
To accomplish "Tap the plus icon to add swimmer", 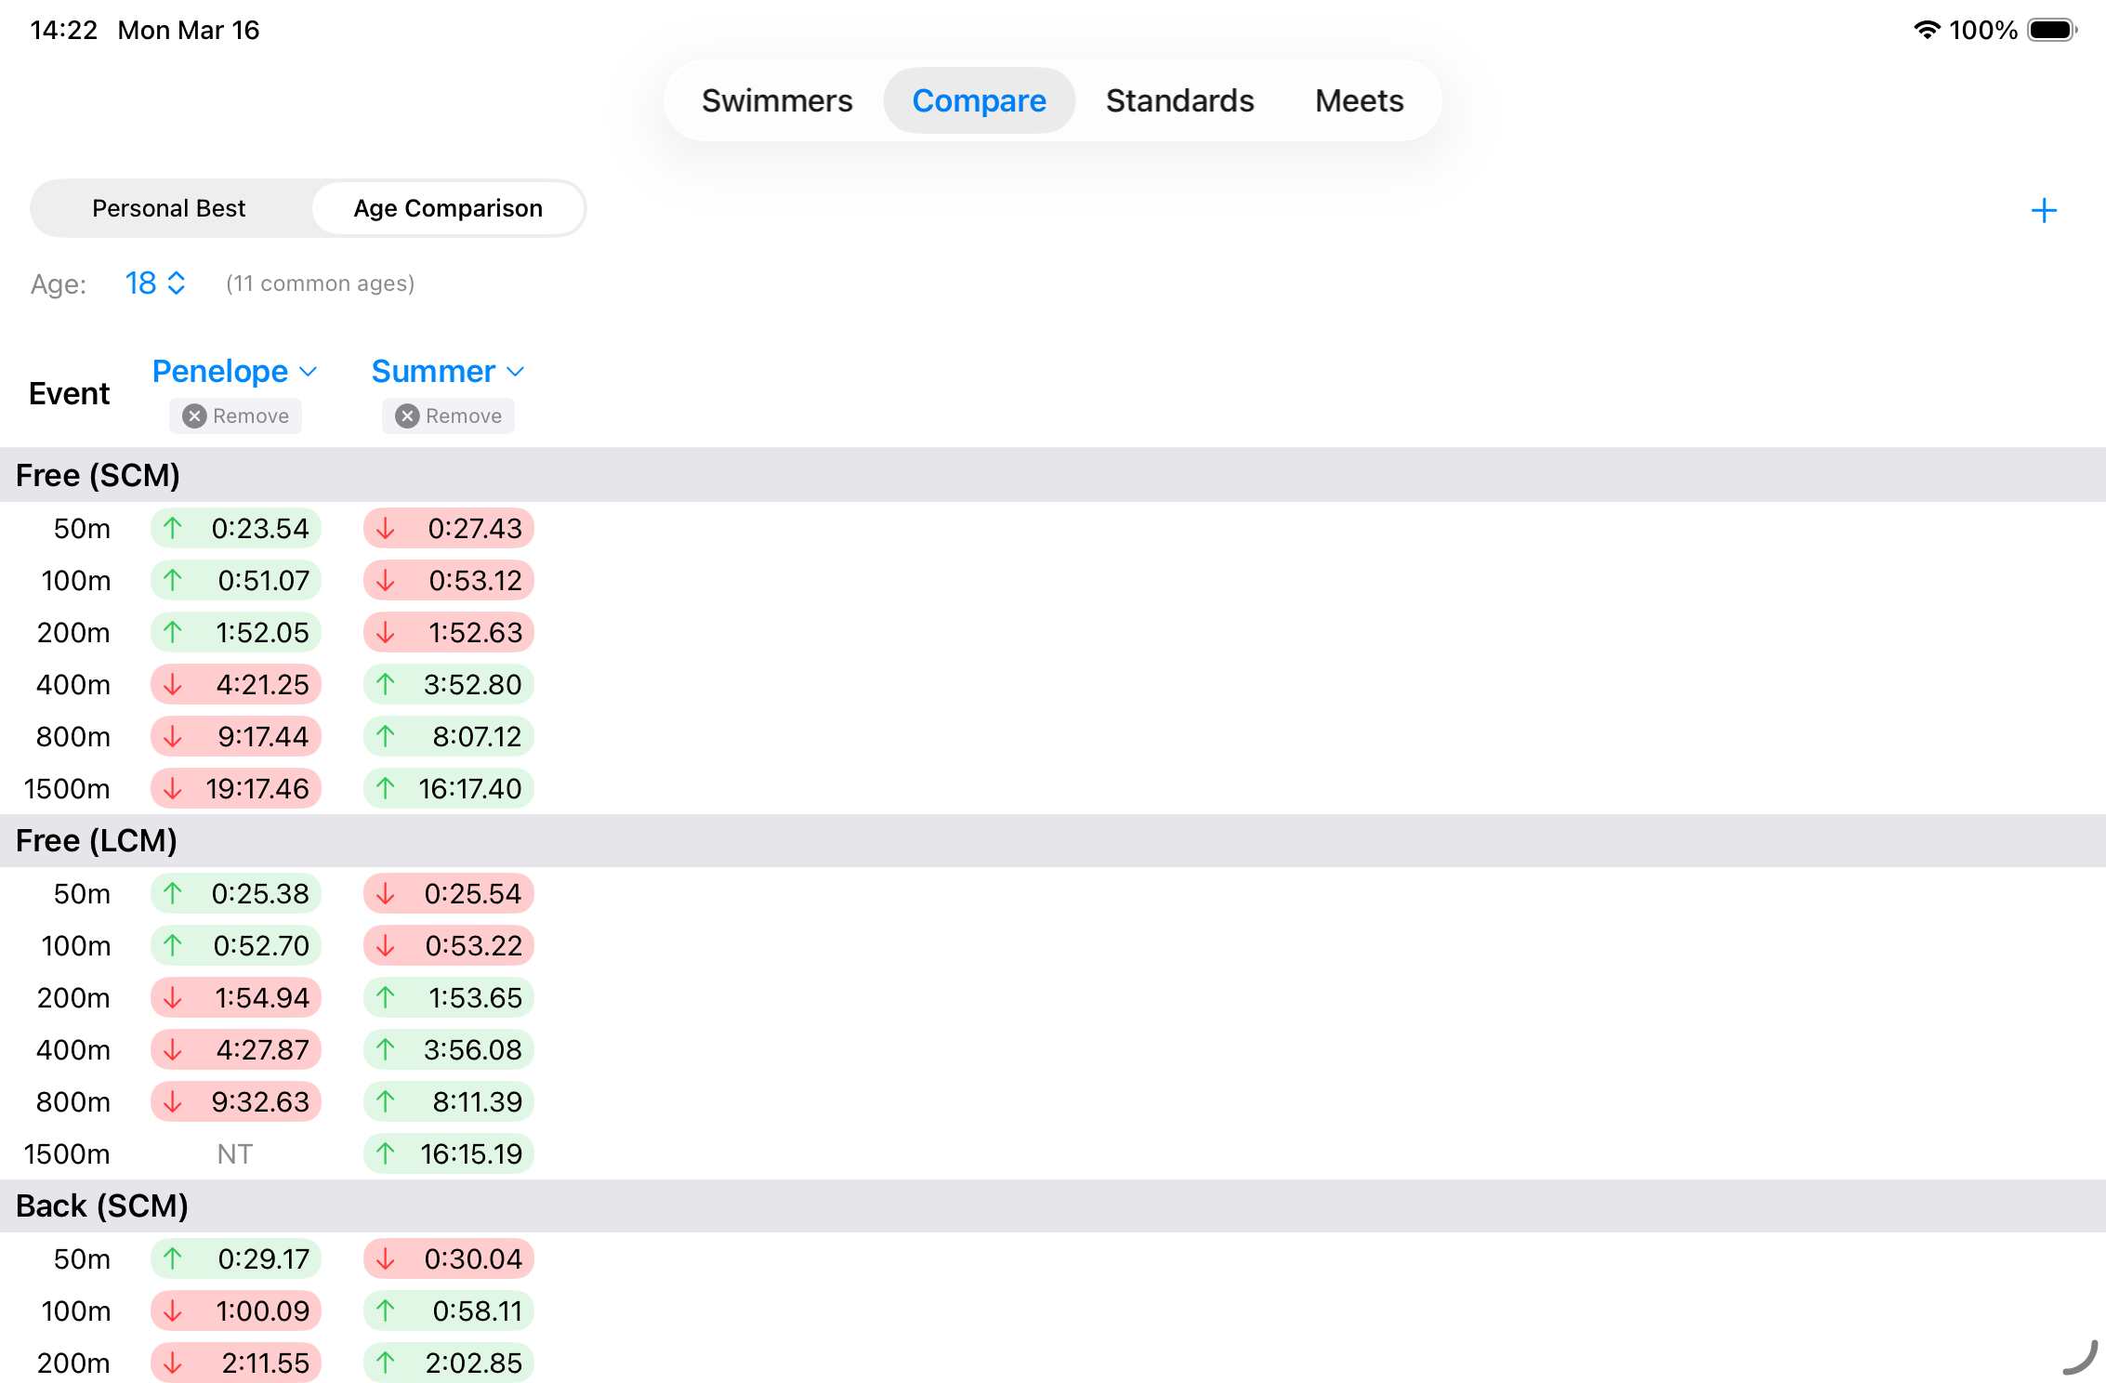I will pyautogui.click(x=2043, y=211).
